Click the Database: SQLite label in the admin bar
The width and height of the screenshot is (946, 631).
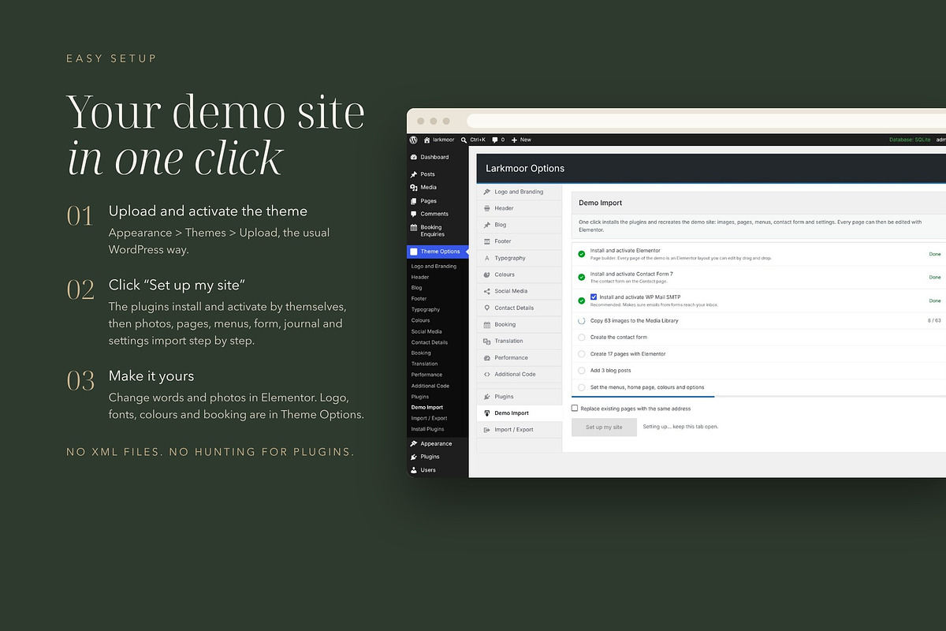pyautogui.click(x=910, y=140)
